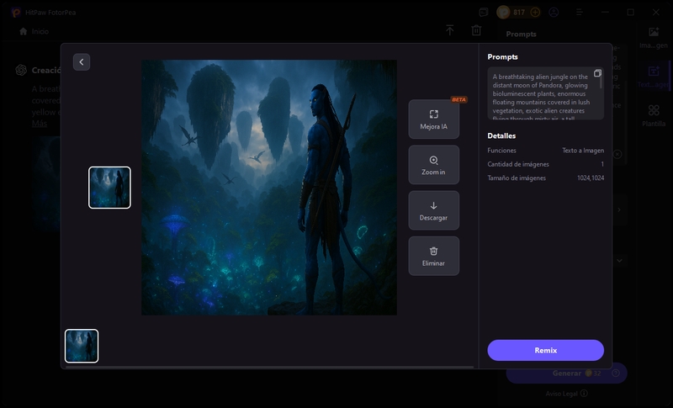Click the HitPaw FotorPea app logo
This screenshot has width=673, height=408.
(x=16, y=13)
